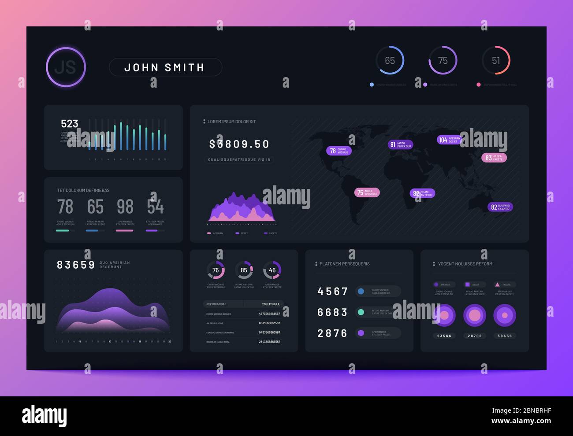Click the 38456 value badge

505,336
